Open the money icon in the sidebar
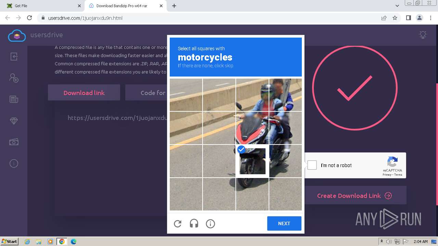Screen dimensions: 438x246 [14, 142]
